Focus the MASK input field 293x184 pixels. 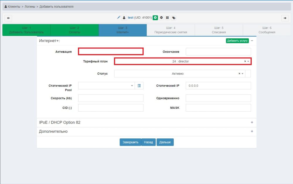point(218,108)
